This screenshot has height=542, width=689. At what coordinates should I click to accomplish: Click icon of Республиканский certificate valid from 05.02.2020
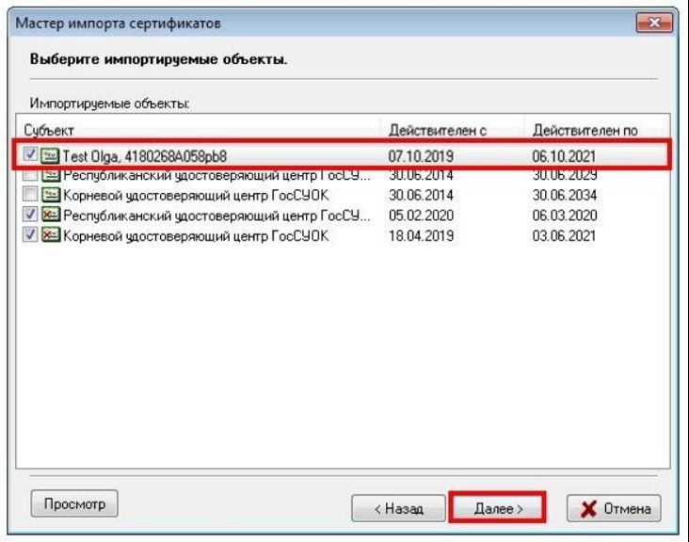50,215
